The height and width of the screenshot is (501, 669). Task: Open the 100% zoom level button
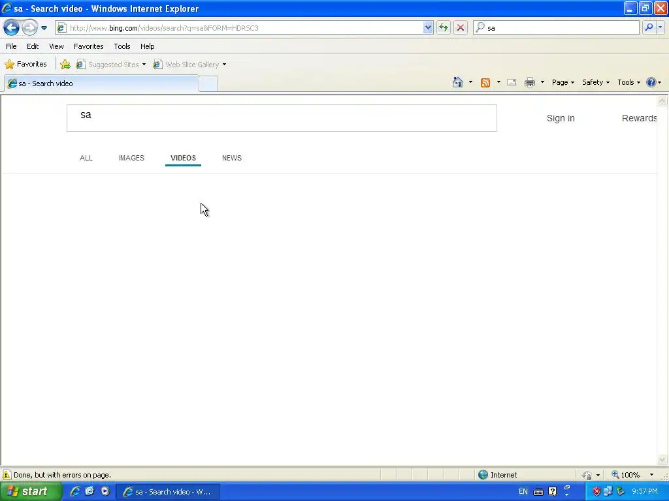point(626,475)
